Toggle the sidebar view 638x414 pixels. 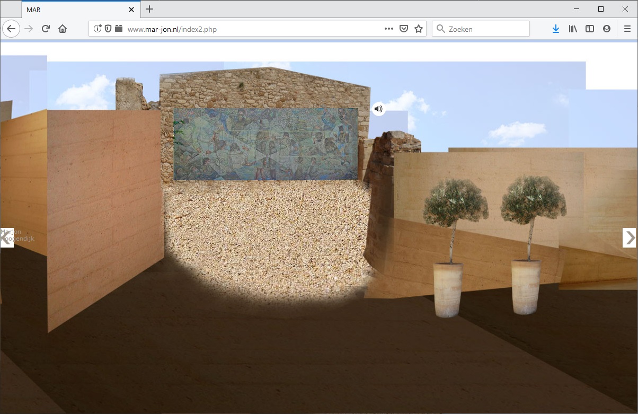(590, 29)
